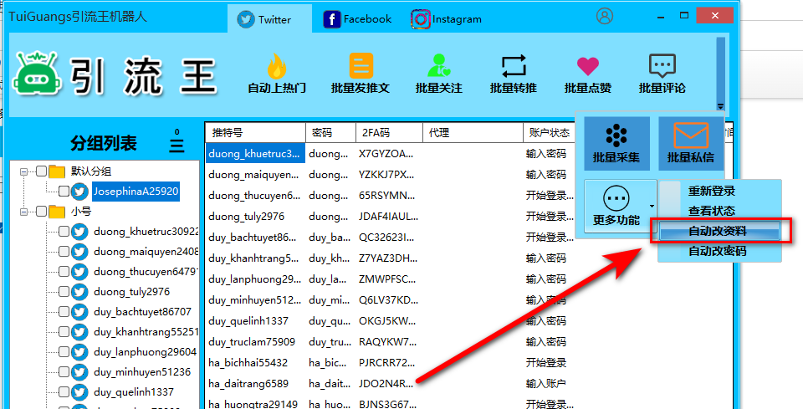Open 批量私信 envelope message tool

[x=690, y=141]
